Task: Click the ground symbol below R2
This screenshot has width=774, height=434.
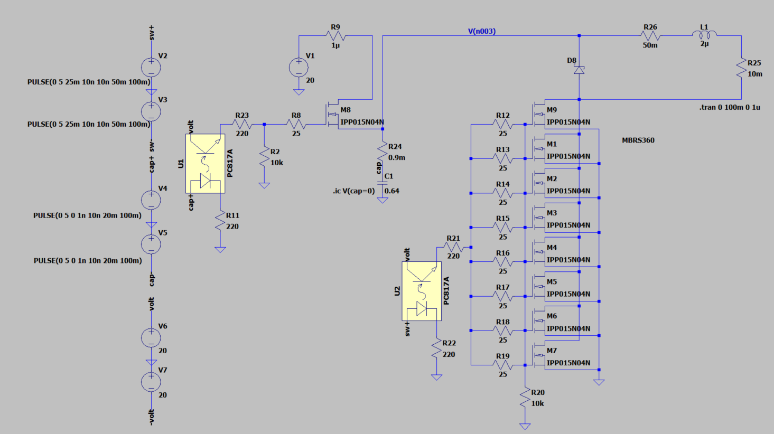Action: pyautogui.click(x=263, y=185)
